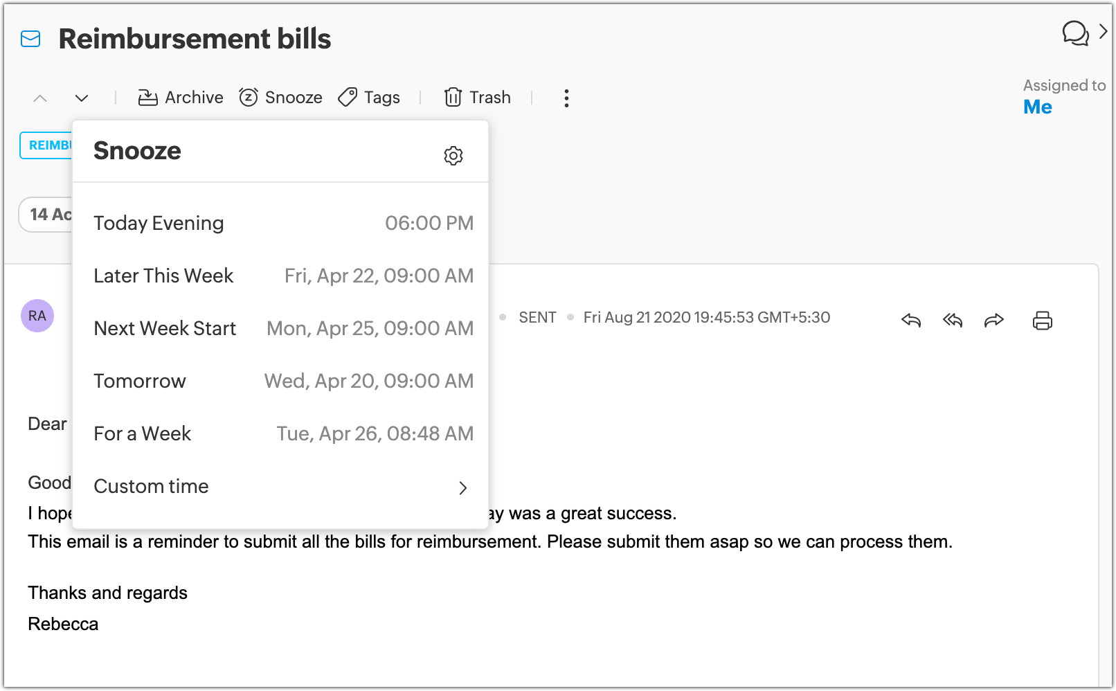The height and width of the screenshot is (691, 1116).
Task: Open Tags for this email
Action: [369, 98]
